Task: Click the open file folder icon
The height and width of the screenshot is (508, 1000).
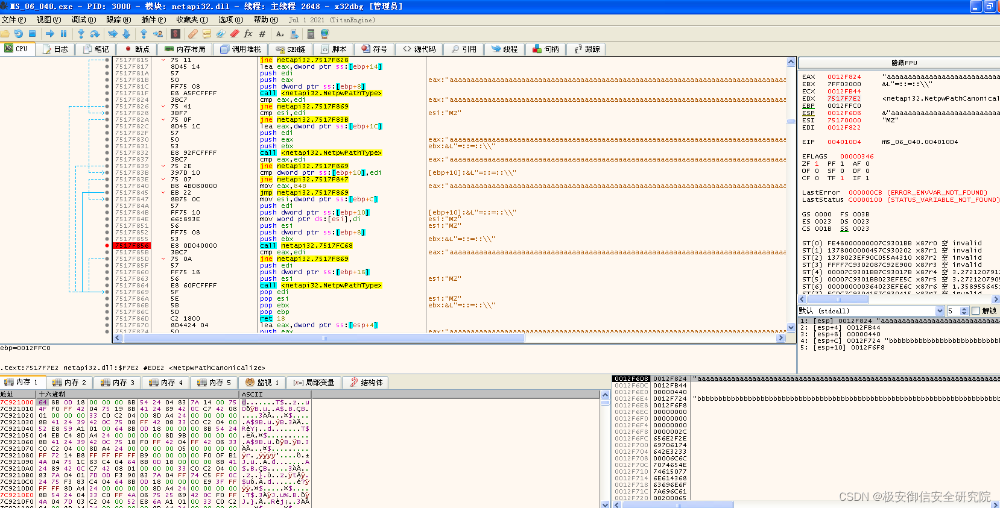Action: click(x=5, y=34)
